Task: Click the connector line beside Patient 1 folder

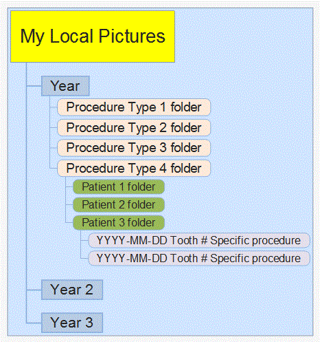Action: (69, 187)
